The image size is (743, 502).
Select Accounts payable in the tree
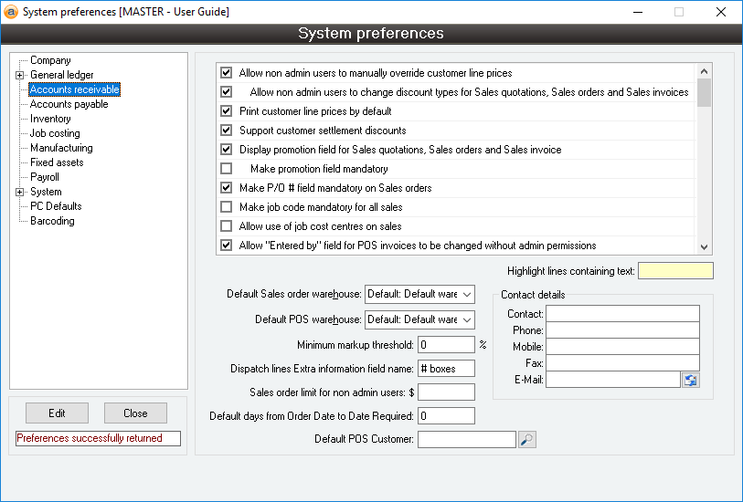(69, 104)
